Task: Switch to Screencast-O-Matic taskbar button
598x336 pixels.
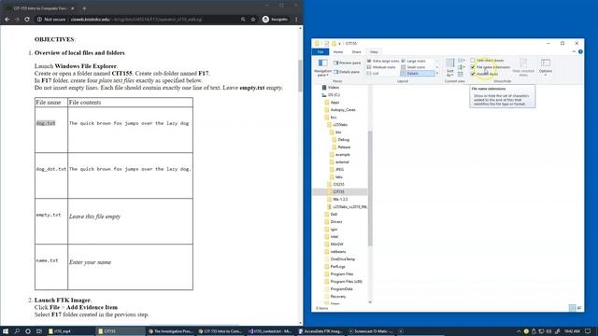Action: [x=372, y=331]
